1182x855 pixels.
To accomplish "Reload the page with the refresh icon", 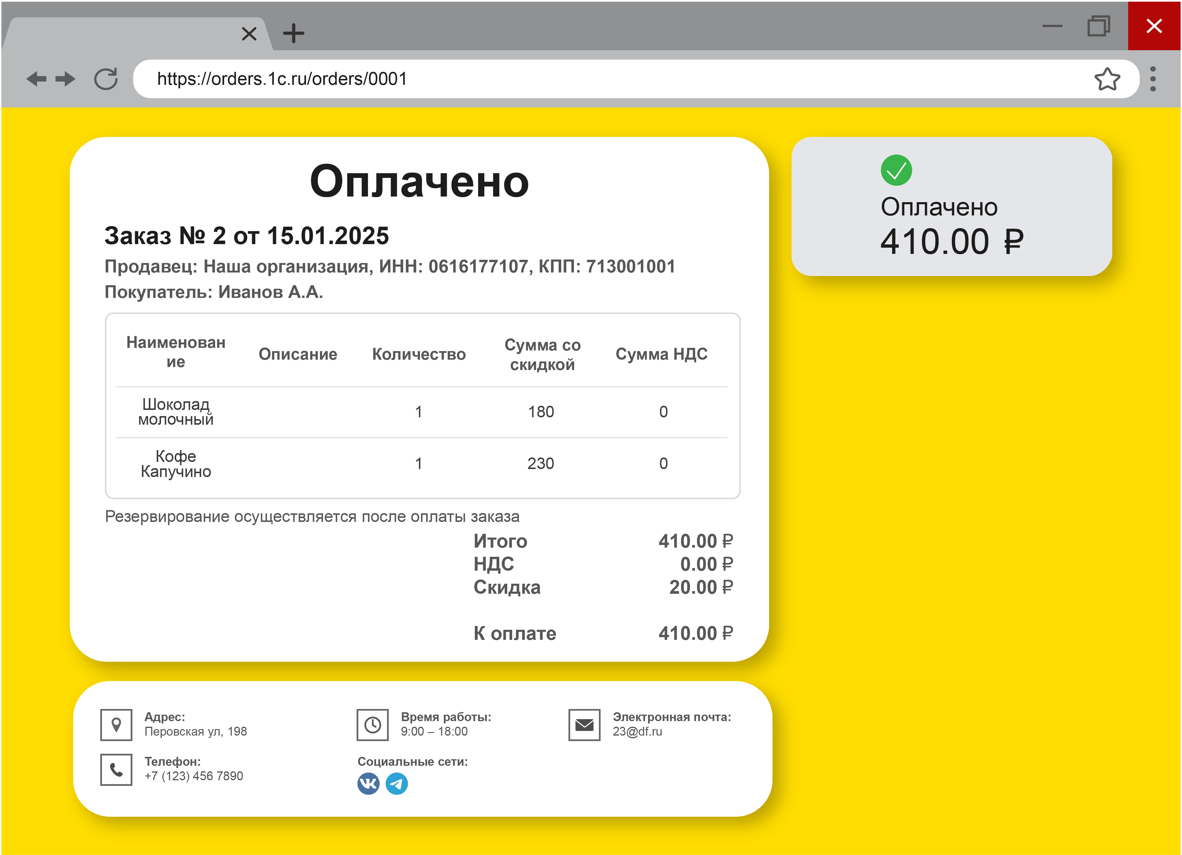I will tap(106, 79).
